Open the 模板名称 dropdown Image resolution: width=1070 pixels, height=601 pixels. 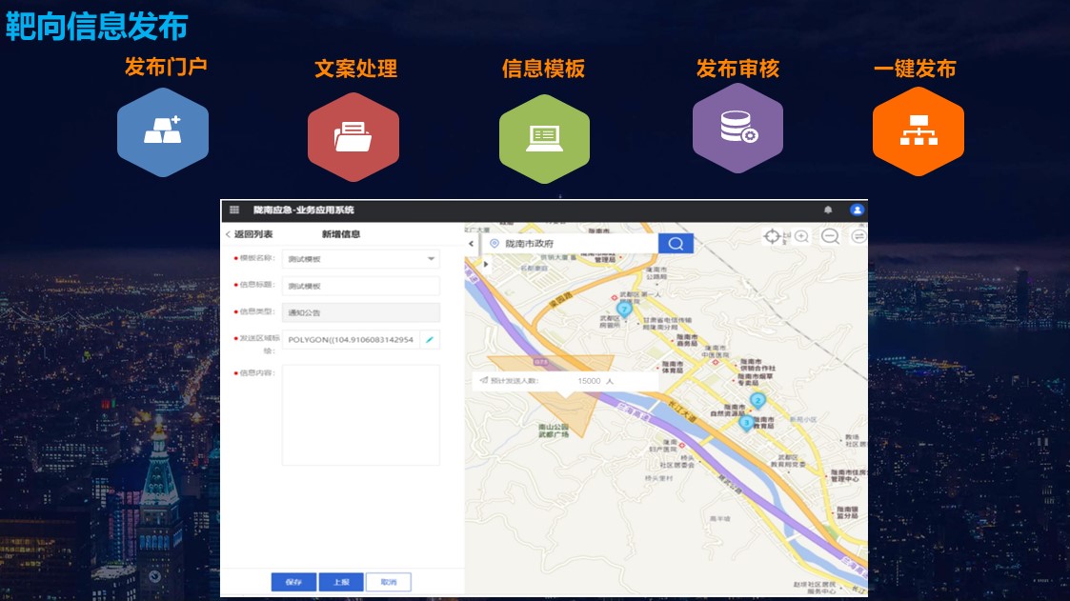(361, 259)
